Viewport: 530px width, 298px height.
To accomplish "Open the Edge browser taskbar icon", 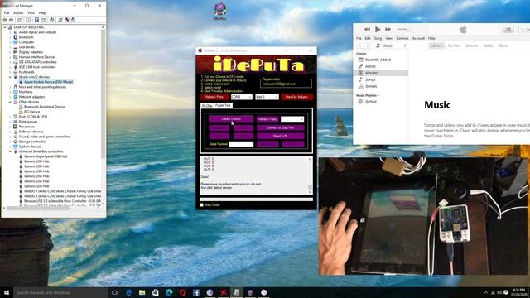I will click(128, 292).
